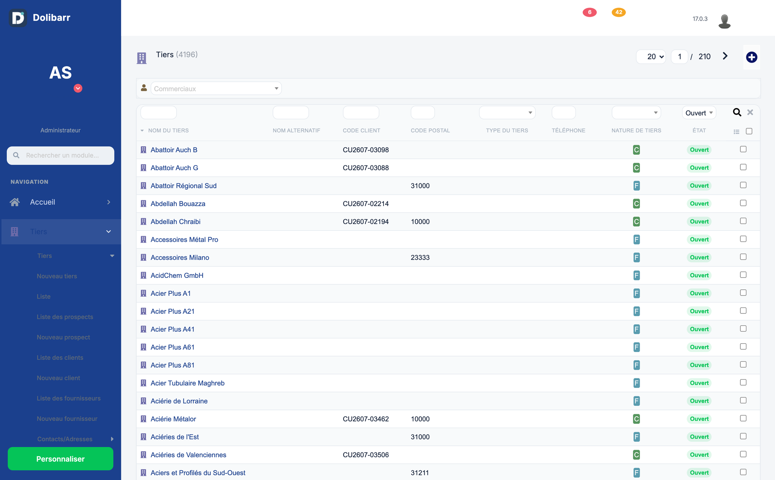Toggle the select-all checkbox in header

749,131
